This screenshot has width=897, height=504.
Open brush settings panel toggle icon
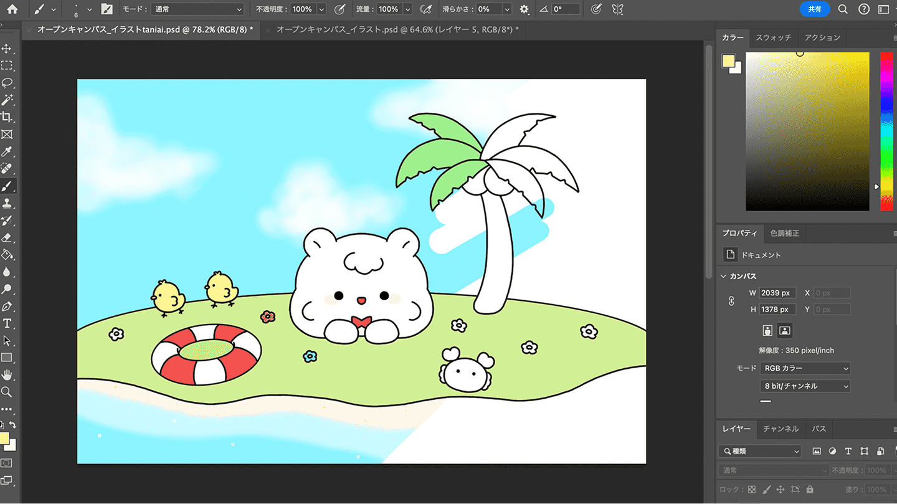pyautogui.click(x=107, y=9)
